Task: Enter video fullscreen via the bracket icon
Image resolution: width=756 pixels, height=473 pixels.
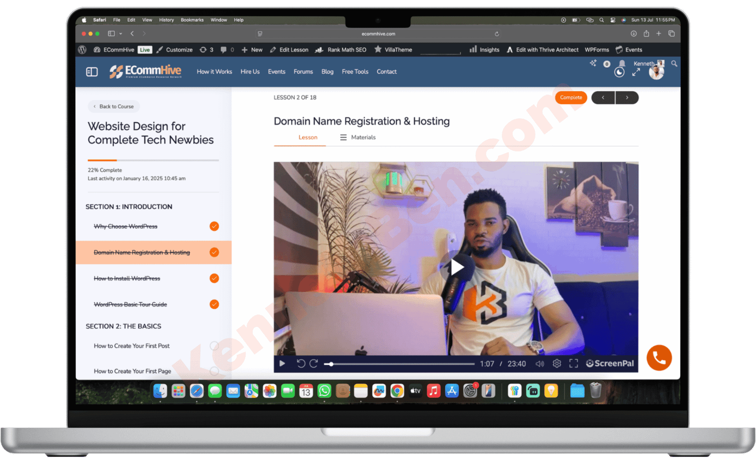Action: tap(574, 363)
